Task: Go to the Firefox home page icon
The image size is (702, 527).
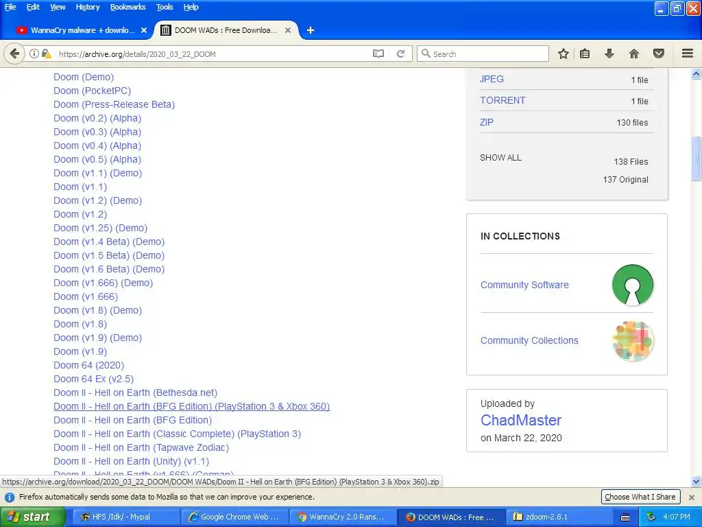Action: [x=634, y=54]
